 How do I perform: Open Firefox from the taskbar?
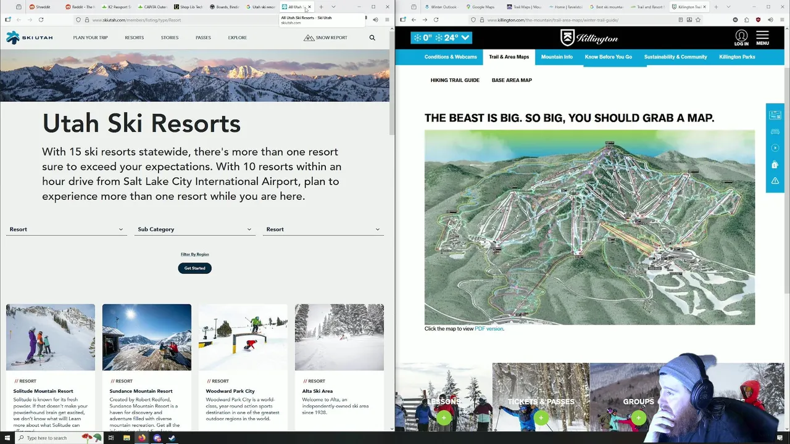[142, 438]
